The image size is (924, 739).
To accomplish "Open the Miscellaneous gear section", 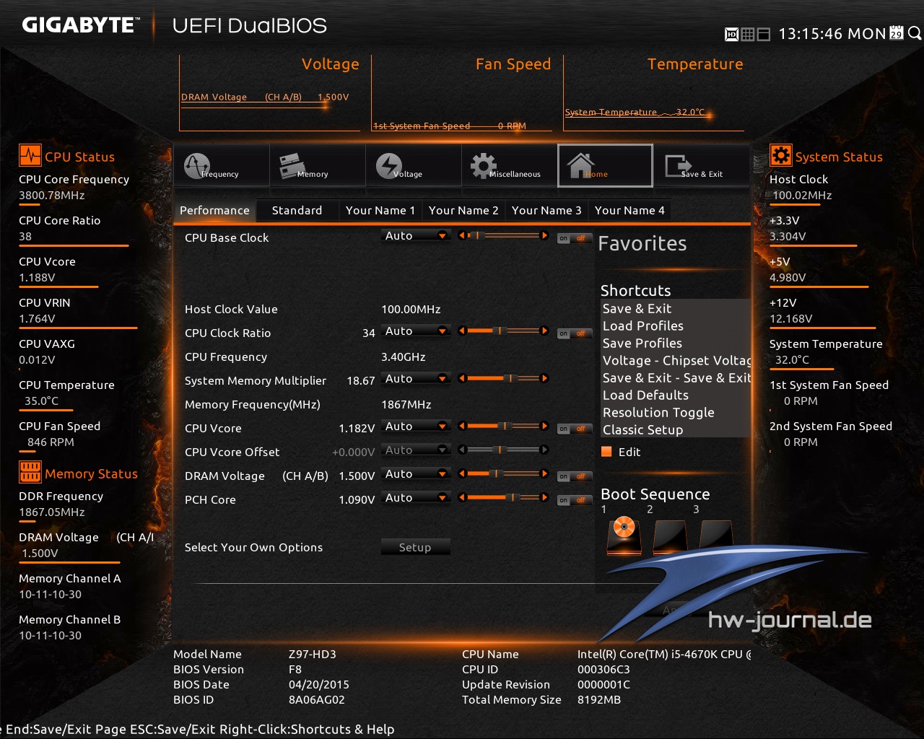I will coord(509,165).
